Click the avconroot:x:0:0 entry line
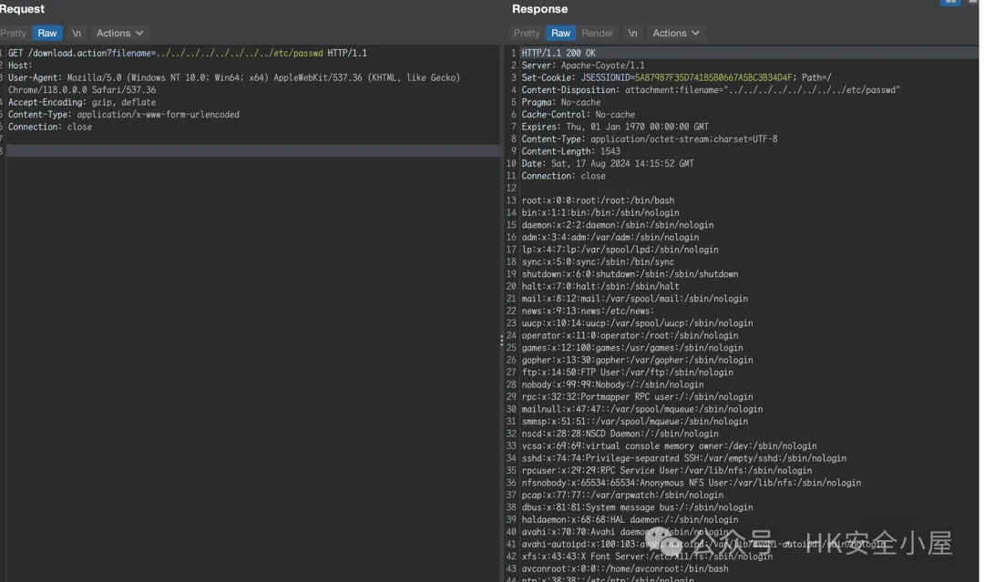This screenshot has width=984, height=582. tap(625, 569)
